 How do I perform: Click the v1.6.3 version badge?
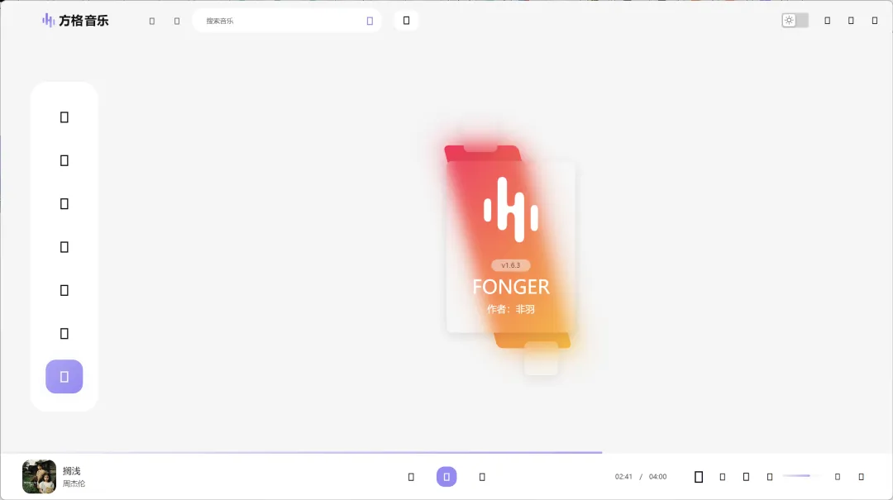coord(510,265)
